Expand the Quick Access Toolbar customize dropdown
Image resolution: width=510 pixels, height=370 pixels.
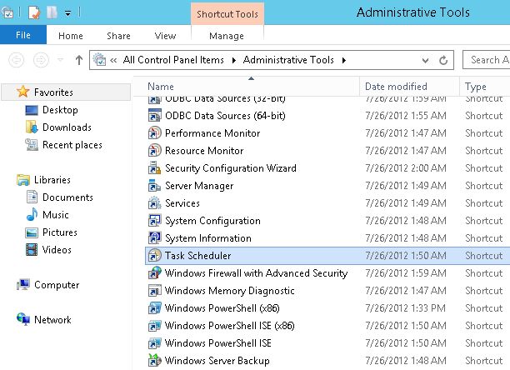(x=67, y=13)
